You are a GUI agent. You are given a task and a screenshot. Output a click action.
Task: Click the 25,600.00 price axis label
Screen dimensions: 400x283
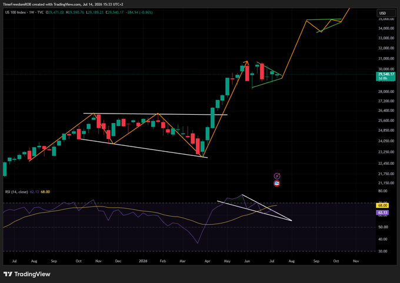click(x=386, y=121)
